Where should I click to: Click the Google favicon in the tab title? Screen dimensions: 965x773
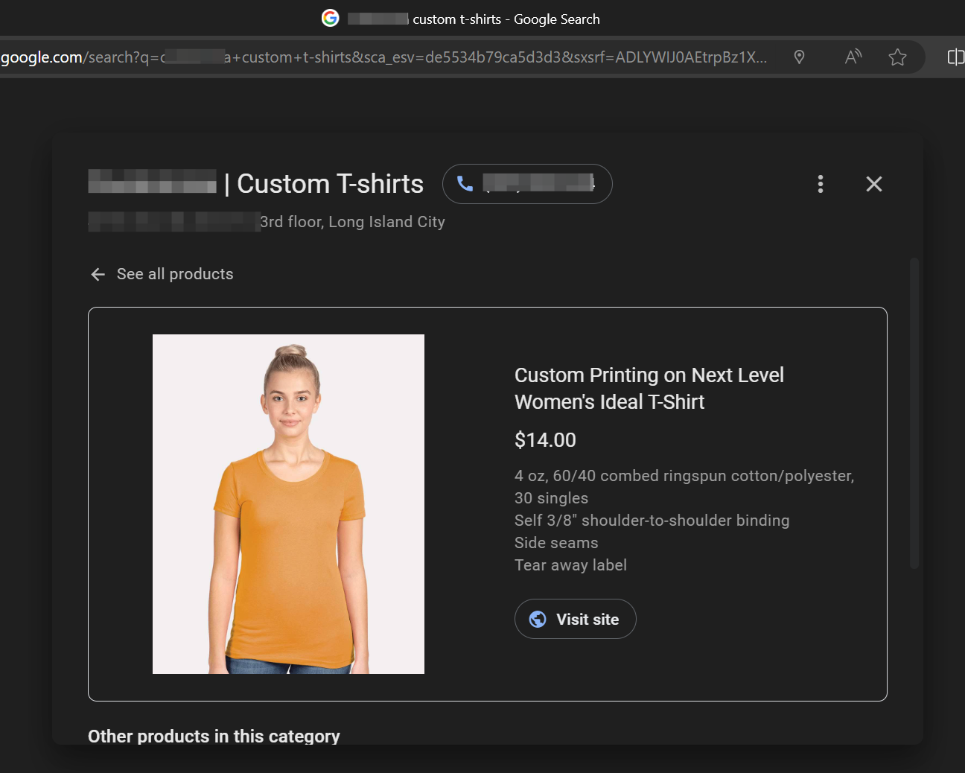pos(330,18)
